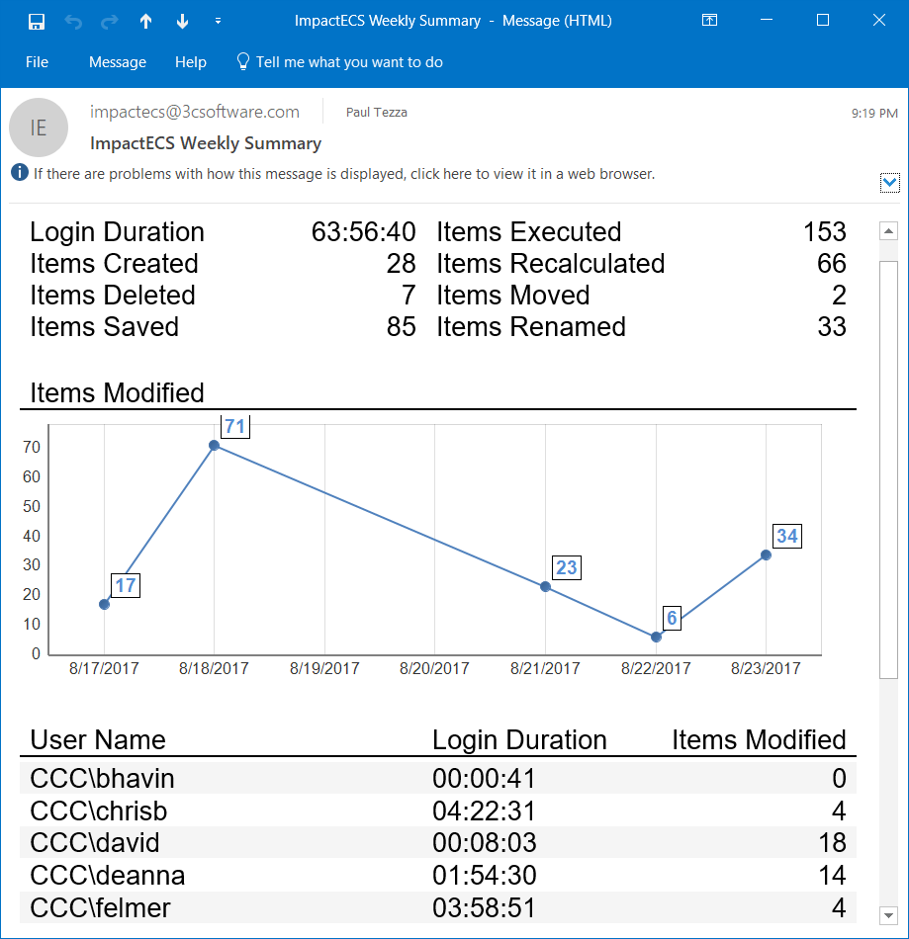Screen dimensions: 909x939
Task: Go to previous item with up arrow
Action: point(145,22)
